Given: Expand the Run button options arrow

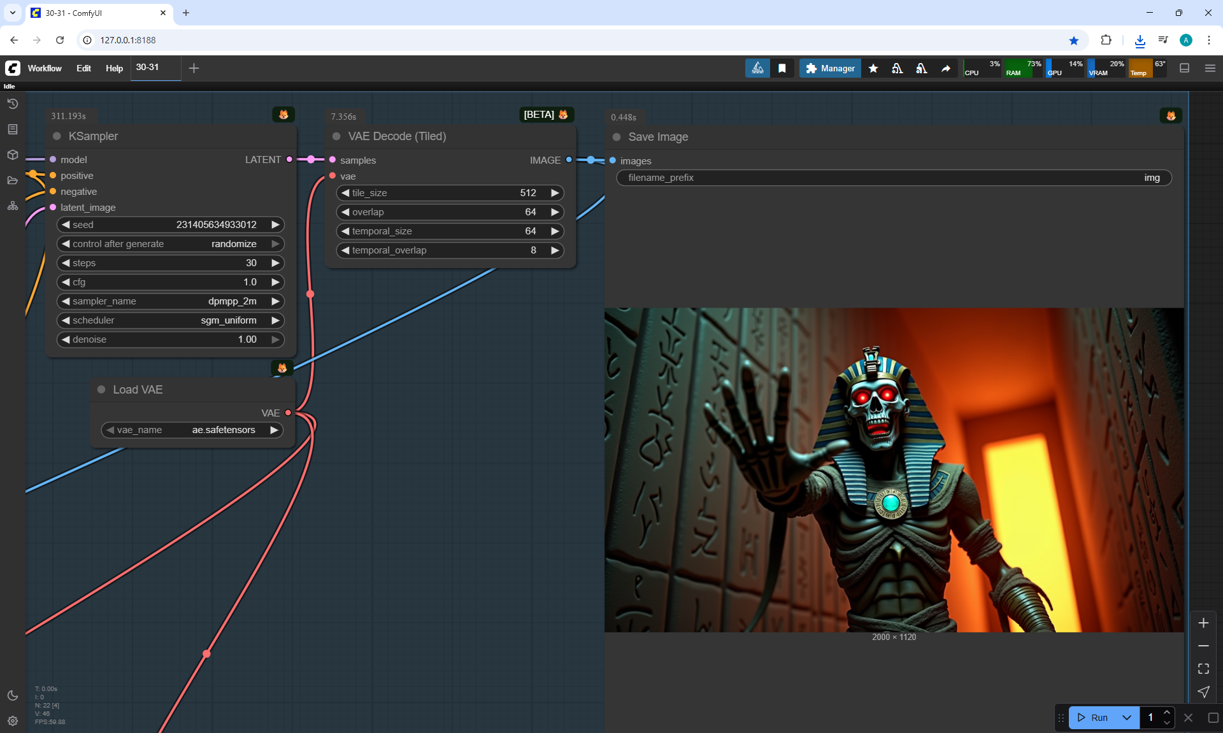Looking at the screenshot, I should coord(1127,717).
